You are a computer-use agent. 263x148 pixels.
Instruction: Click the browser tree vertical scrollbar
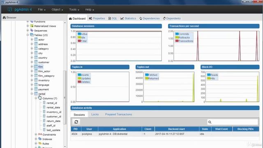click(65, 97)
